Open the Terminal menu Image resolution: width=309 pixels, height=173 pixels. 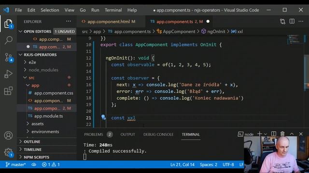click(113, 10)
